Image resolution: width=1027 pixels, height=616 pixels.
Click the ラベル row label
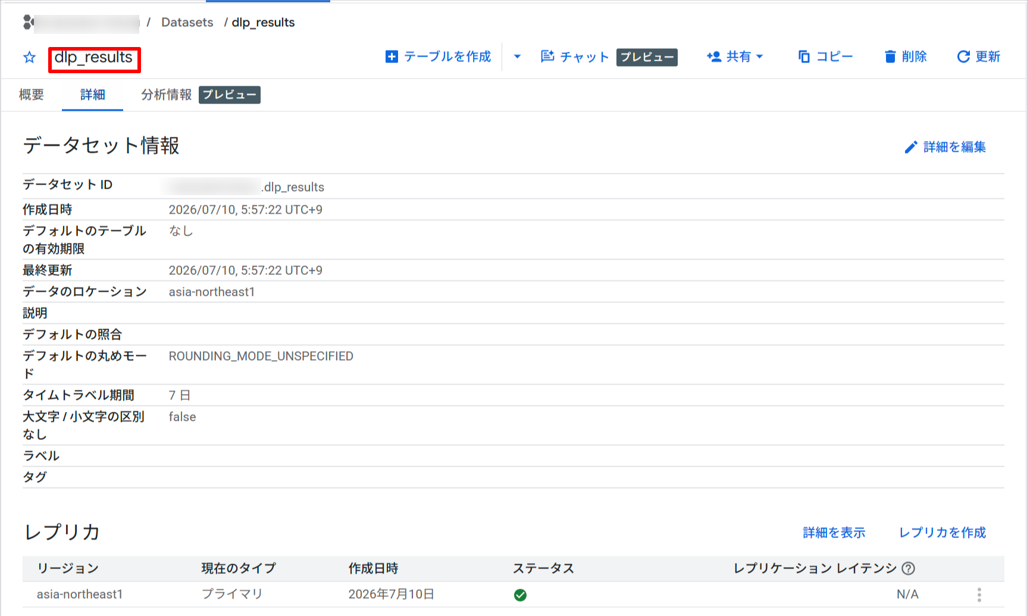pyautogui.click(x=41, y=456)
